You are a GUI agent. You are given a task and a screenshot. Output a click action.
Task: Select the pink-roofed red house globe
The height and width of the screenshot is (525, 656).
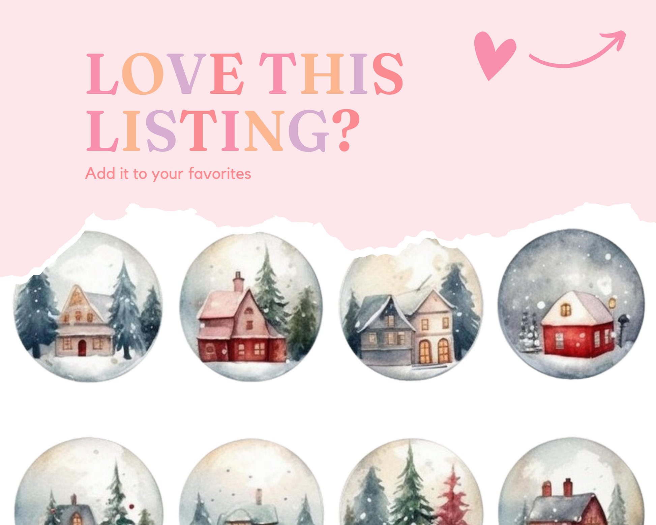251,307
